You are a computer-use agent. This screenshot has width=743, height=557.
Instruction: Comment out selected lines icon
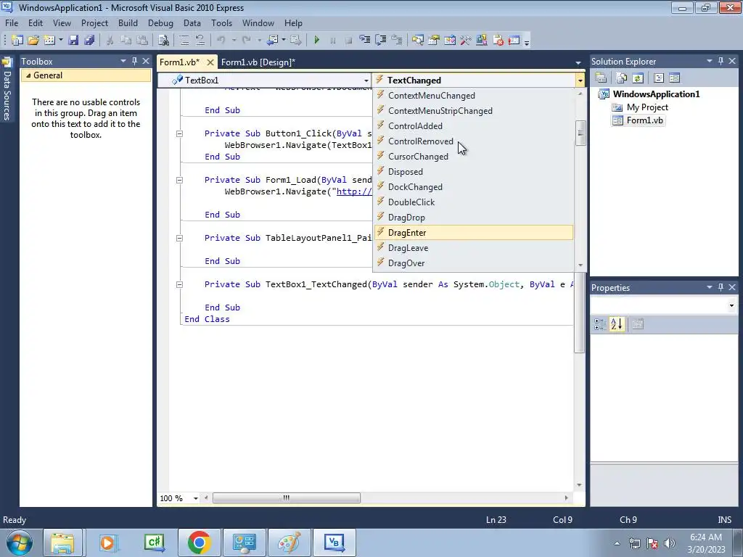click(184, 41)
